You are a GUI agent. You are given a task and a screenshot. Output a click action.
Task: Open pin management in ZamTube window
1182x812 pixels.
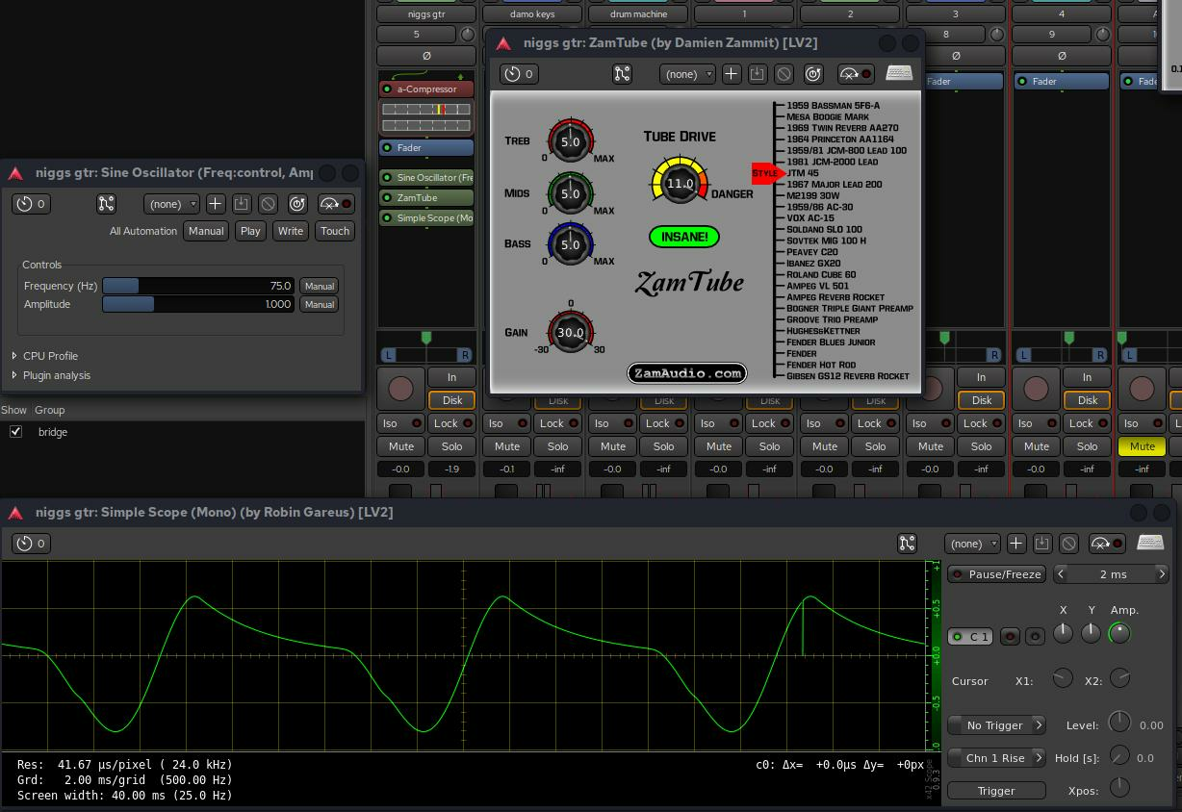(x=622, y=74)
